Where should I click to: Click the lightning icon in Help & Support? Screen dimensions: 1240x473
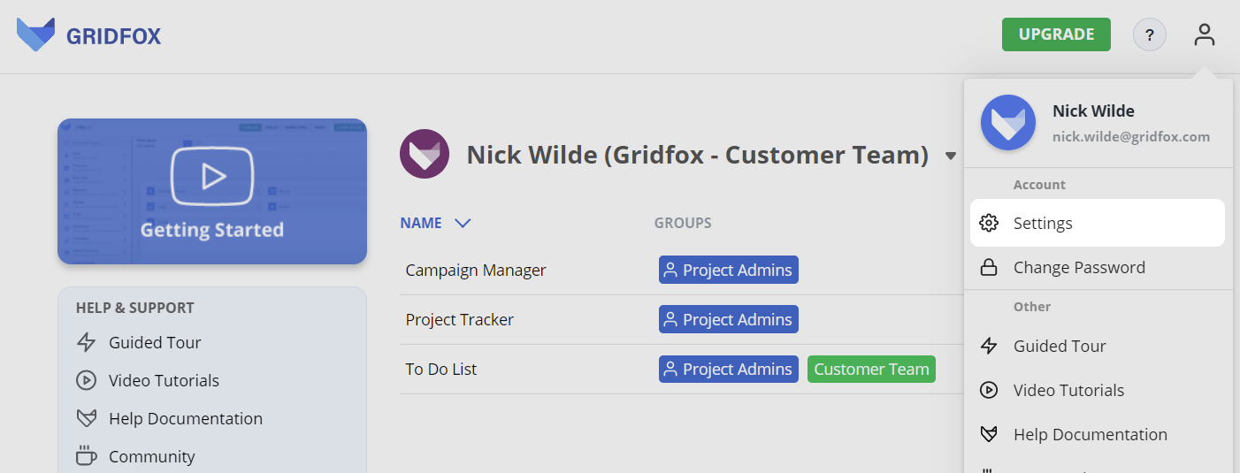[x=86, y=343]
